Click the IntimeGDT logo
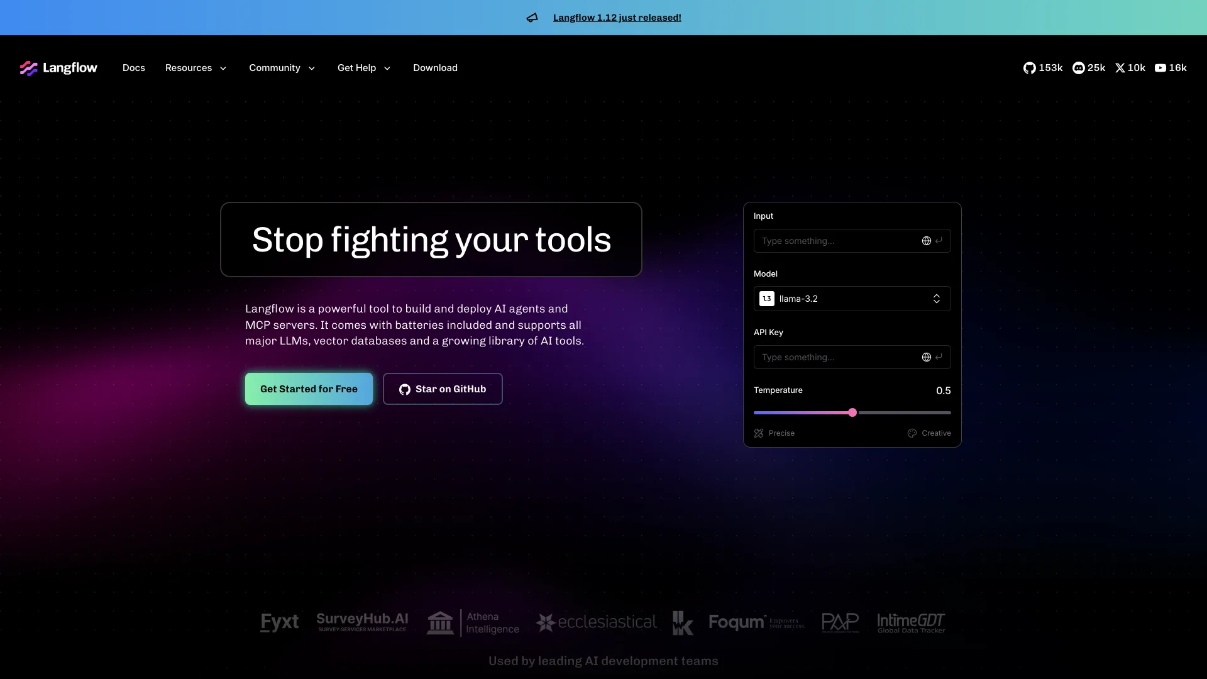The height and width of the screenshot is (679, 1207). click(x=911, y=623)
